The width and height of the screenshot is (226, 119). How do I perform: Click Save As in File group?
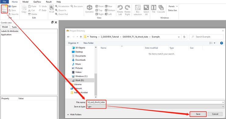tap(13, 14)
